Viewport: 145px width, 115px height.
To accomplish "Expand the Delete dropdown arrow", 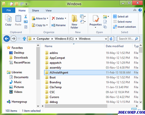I will tap(65, 18).
